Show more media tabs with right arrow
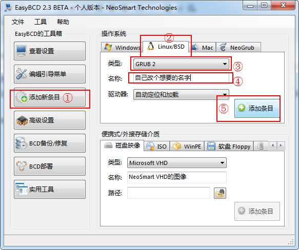Screen dimensions: 299x250 (x=281, y=145)
